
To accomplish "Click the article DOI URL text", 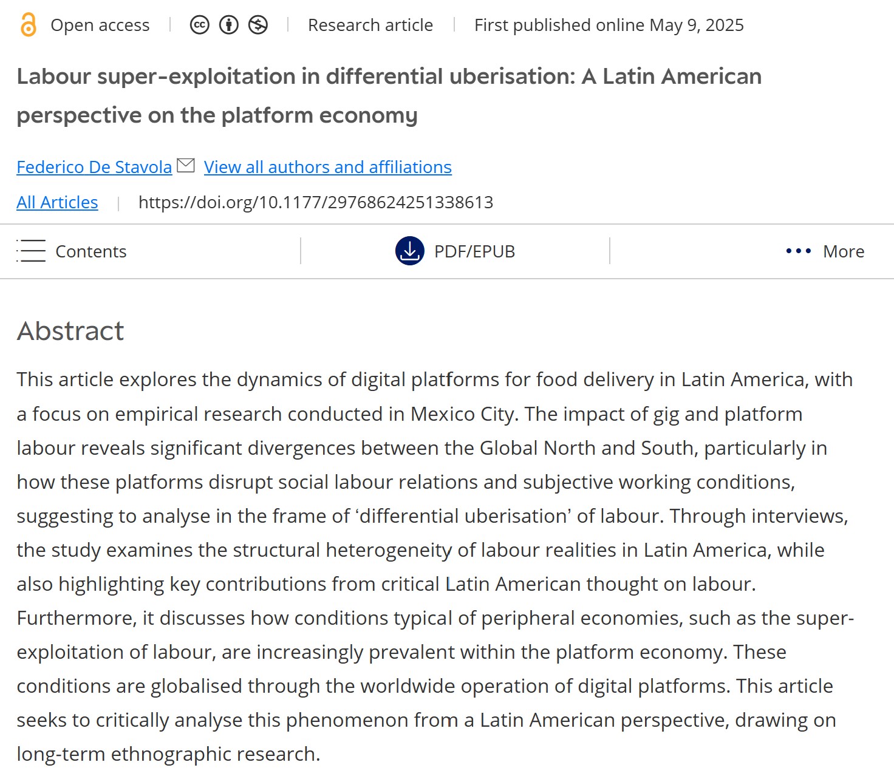I will [x=316, y=202].
